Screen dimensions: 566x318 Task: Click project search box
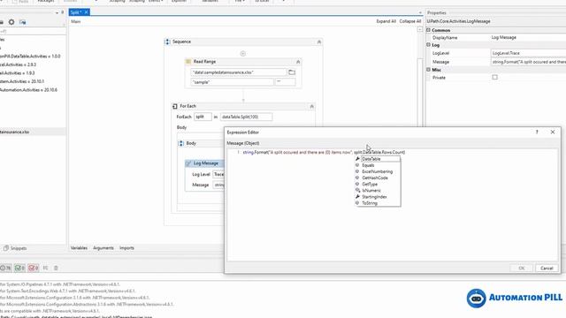coord(33,32)
